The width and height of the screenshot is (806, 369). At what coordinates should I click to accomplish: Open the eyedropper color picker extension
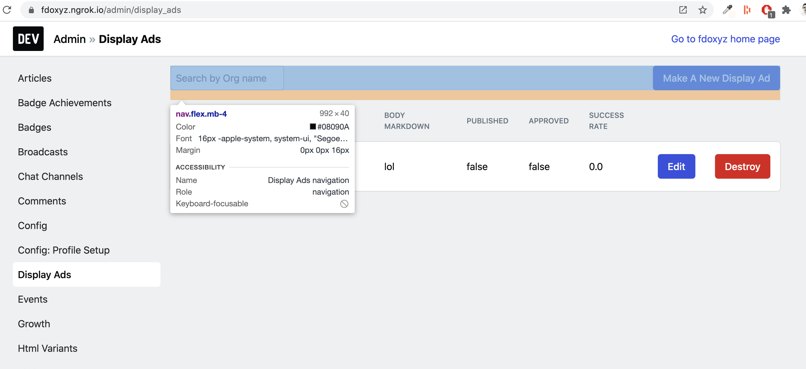tap(727, 10)
